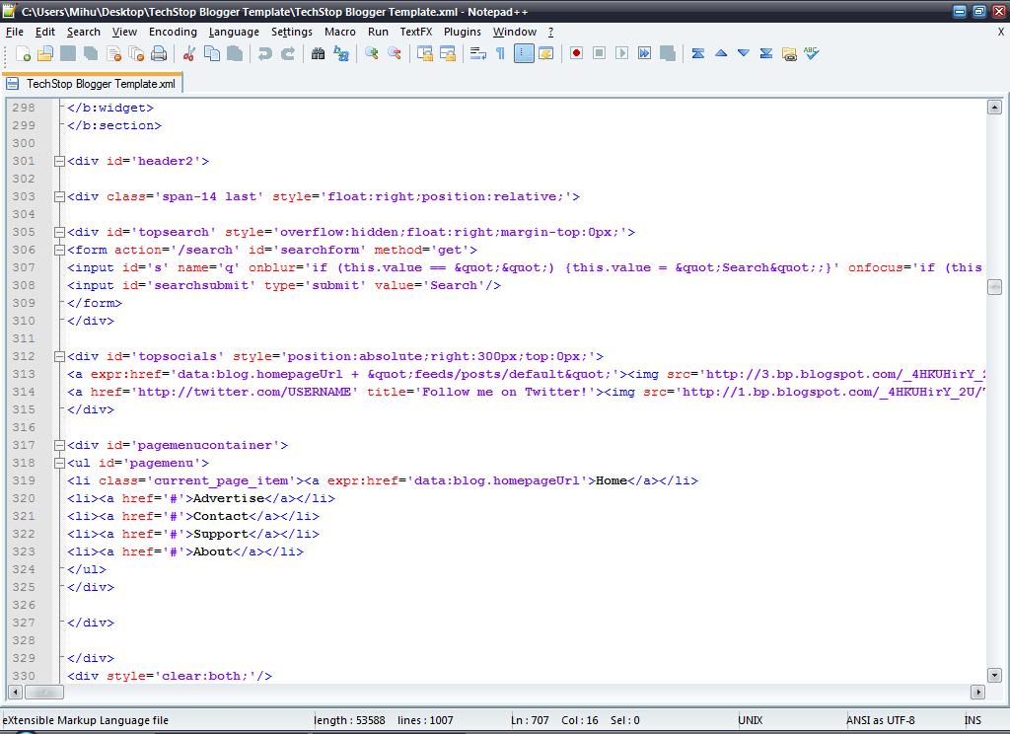1010x734 pixels.
Task: Open the TextFX menu
Action: click(x=415, y=32)
